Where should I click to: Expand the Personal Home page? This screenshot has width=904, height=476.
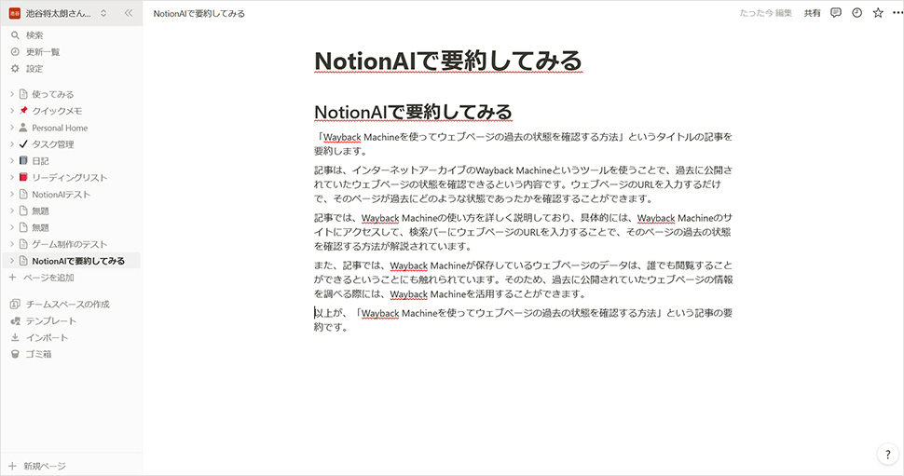click(x=11, y=128)
